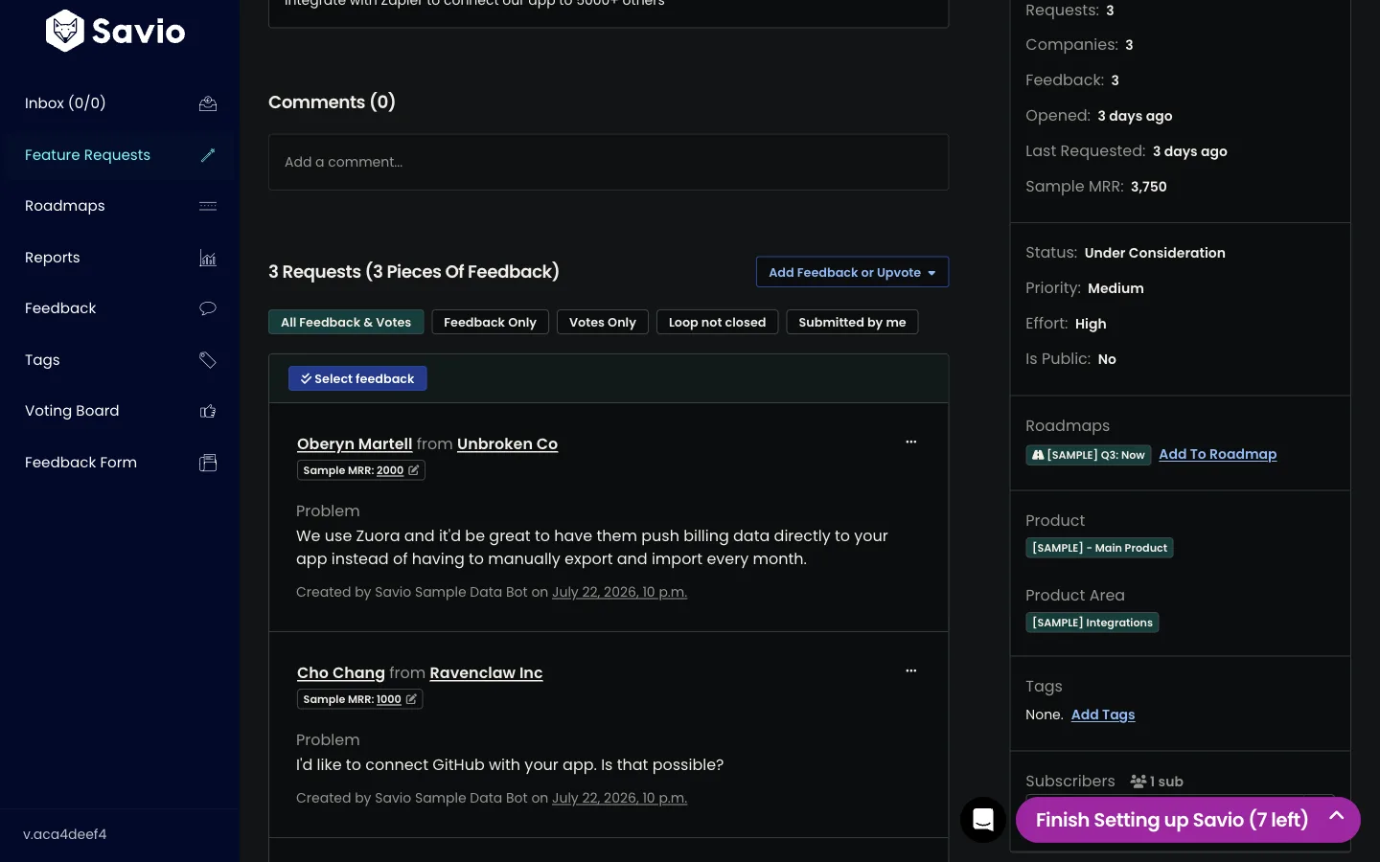Go to Reports page
This screenshot has height=862, width=1380.
click(x=53, y=258)
